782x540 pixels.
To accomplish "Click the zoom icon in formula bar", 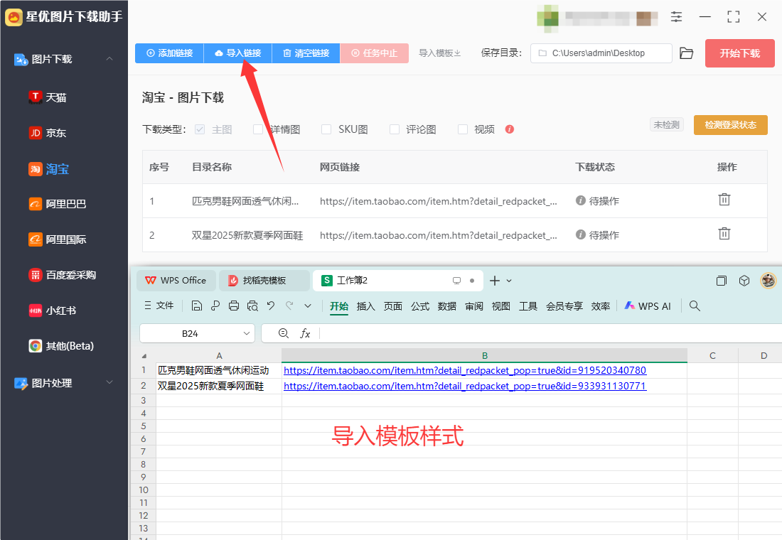I will 283,333.
